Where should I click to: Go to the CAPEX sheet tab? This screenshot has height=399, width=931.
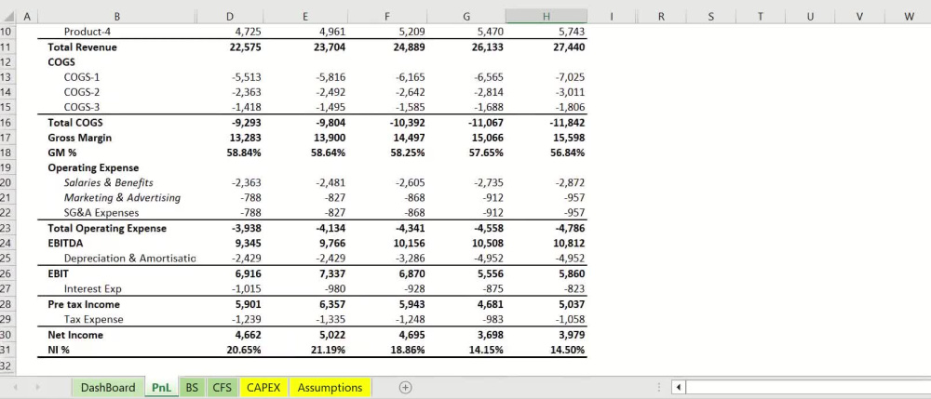[x=263, y=388]
